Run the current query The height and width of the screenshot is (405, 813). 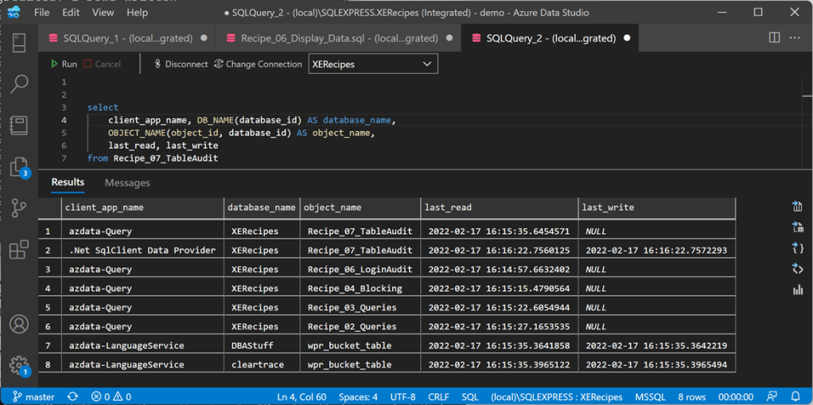(64, 64)
